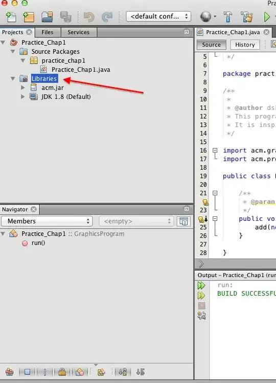The height and width of the screenshot is (383, 276).
Task: Run the project with green play icon
Action: point(267,17)
